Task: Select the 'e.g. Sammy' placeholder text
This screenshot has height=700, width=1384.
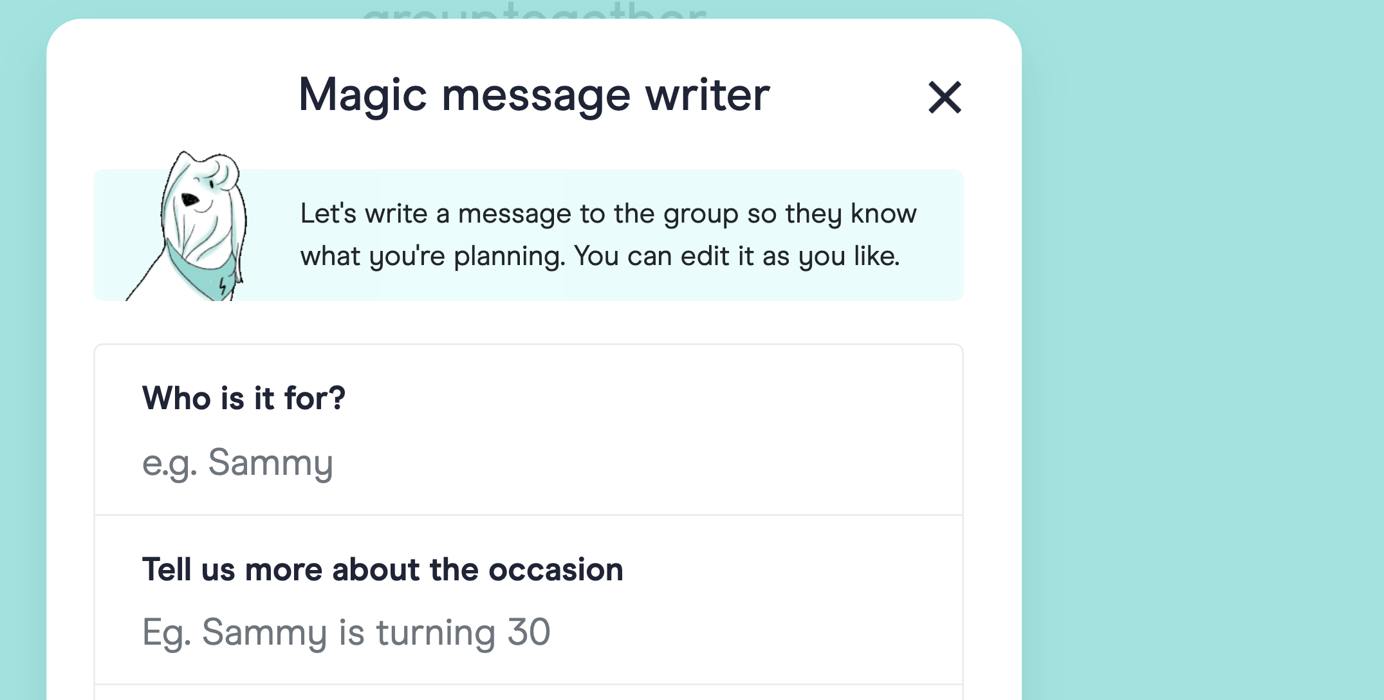Action: (238, 462)
